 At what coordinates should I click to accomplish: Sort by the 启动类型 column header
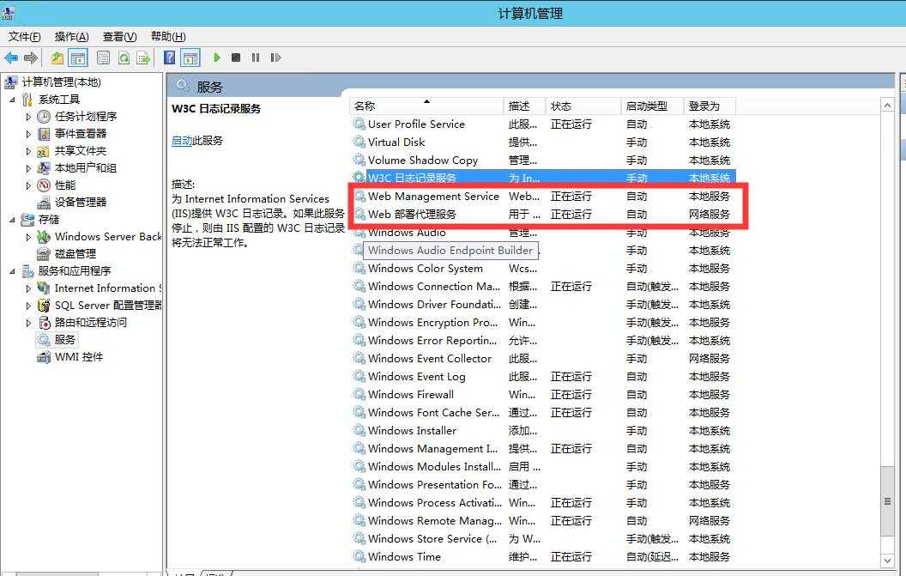pos(652,106)
